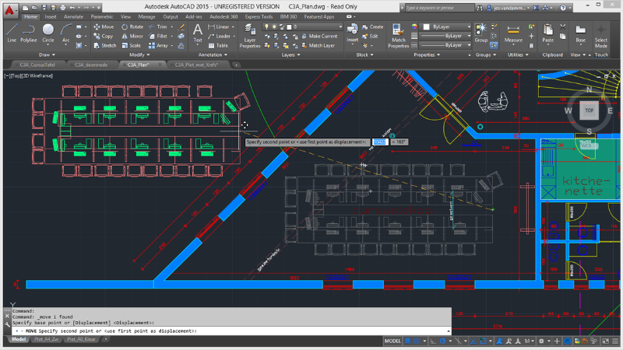
Task: Select the Polyline tool
Action: pos(29,31)
